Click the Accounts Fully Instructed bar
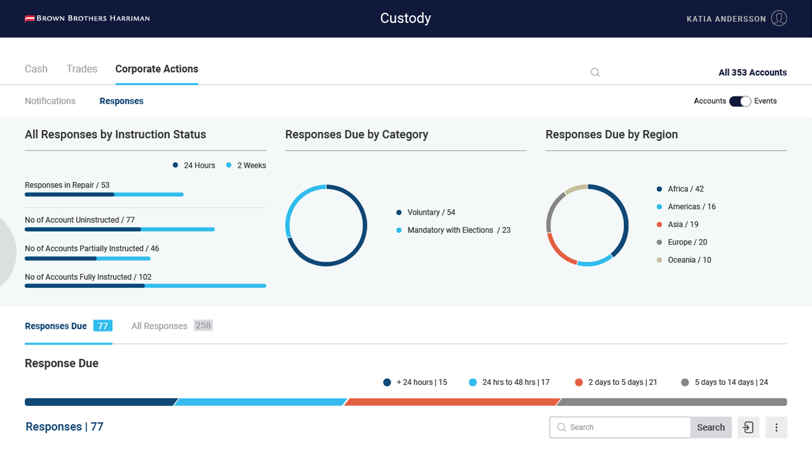This screenshot has width=812, height=475. point(145,286)
